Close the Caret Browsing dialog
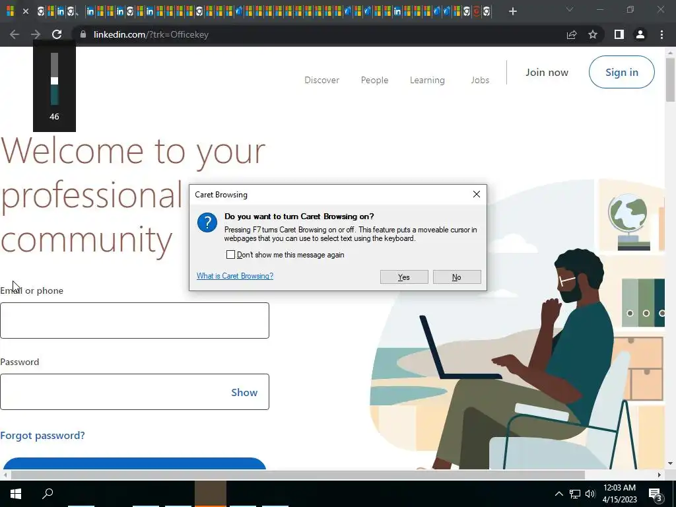The width and height of the screenshot is (676, 507). [x=477, y=195]
